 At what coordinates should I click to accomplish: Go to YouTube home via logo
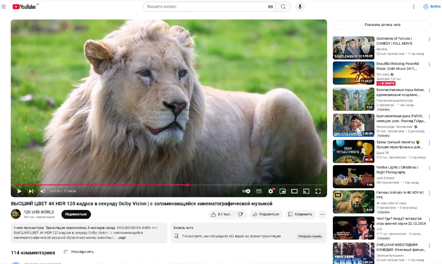24,7
